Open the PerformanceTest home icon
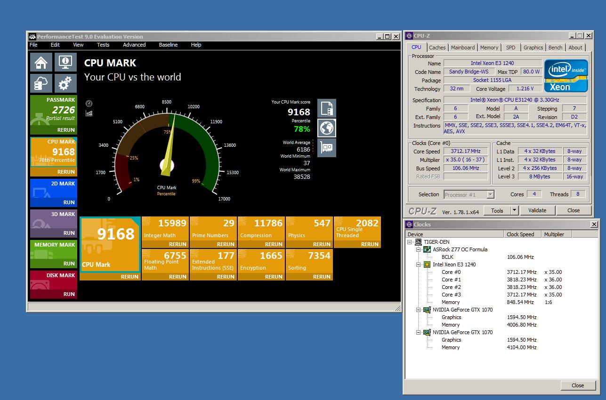Screen dimensions: 606x400 pyautogui.click(x=41, y=62)
